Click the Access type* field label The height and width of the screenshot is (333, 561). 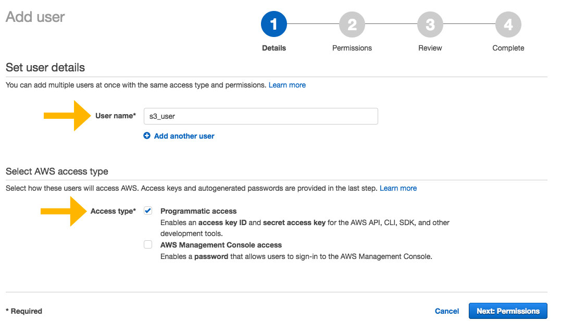113,211
